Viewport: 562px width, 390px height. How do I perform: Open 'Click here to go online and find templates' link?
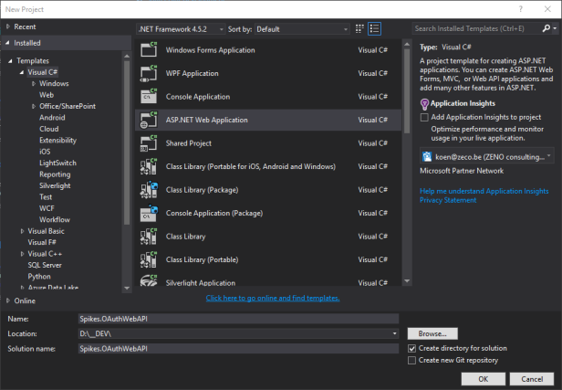(x=273, y=298)
